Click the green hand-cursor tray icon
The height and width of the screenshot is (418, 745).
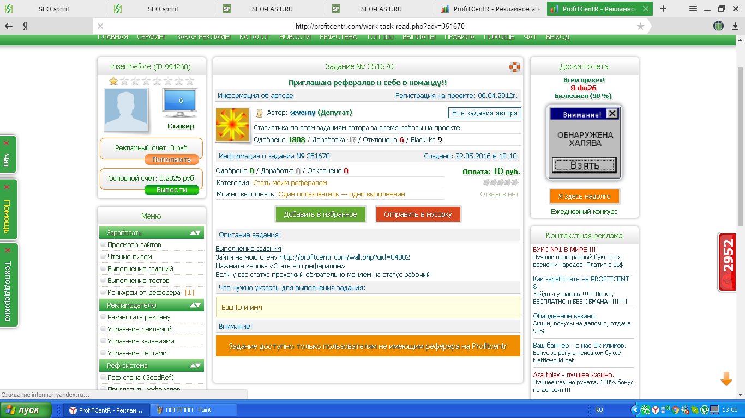(x=646, y=410)
